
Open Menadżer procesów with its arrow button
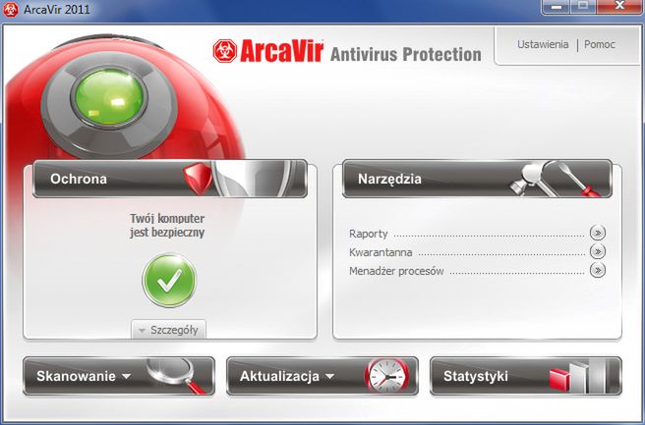click(597, 270)
